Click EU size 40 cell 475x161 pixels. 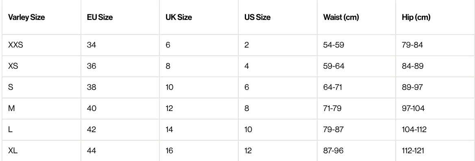[x=92, y=108]
